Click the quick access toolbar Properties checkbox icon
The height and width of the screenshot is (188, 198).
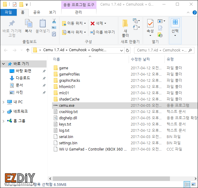point(15,5)
